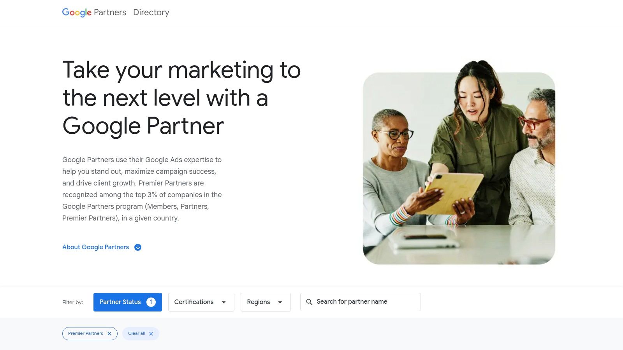This screenshot has width=623, height=350.
Task: Click the down-arrow icon beside About Google Partners
Action: pyautogui.click(x=138, y=247)
